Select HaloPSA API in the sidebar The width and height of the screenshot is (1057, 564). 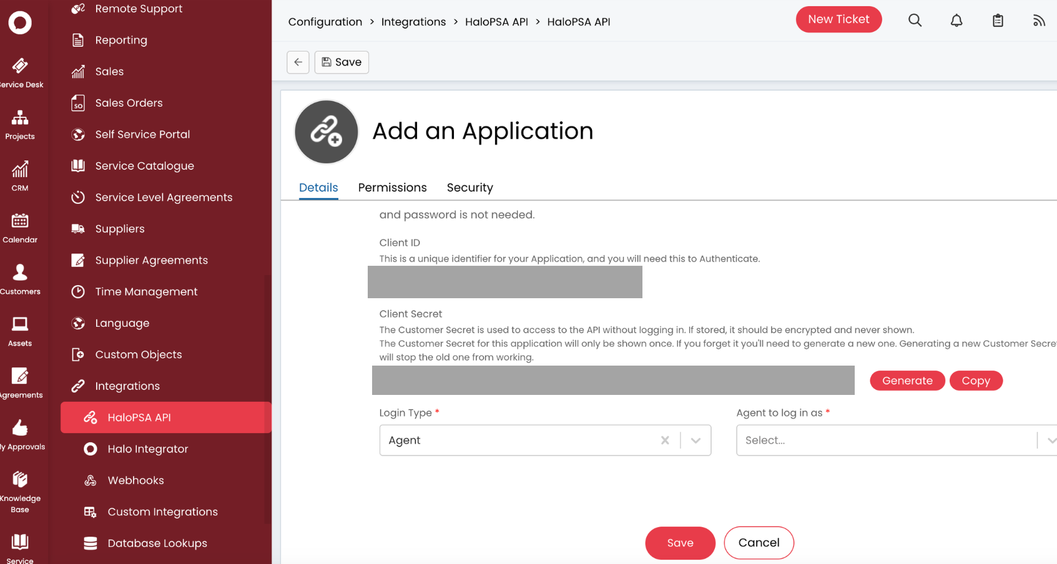[165, 417]
